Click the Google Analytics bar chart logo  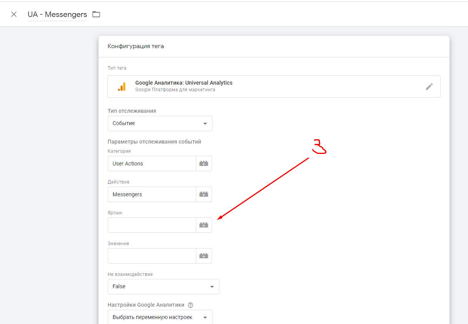click(x=122, y=87)
